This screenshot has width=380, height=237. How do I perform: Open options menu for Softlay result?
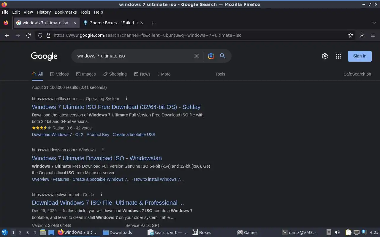tap(126, 98)
